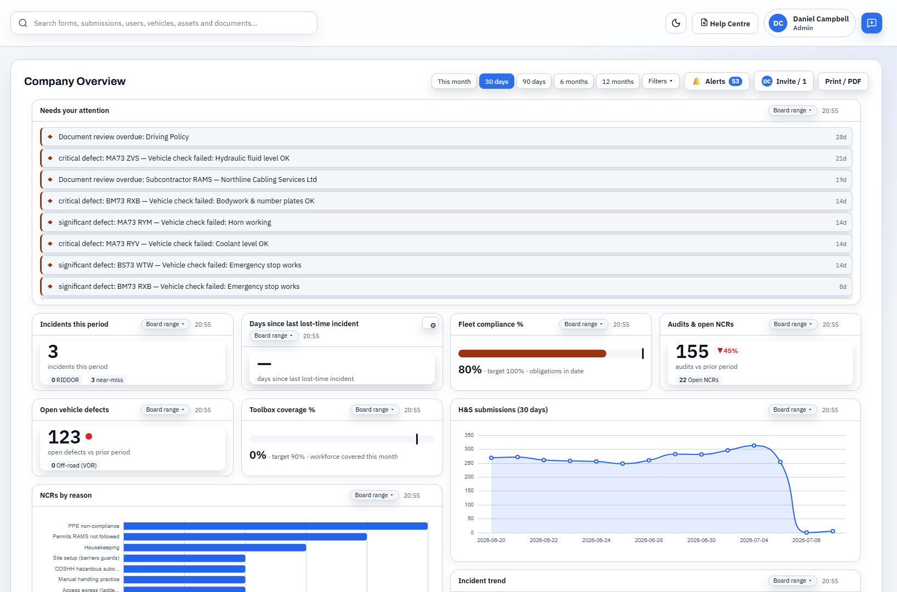Open BM73 RXB Bodywork & number plates alert

446,201
